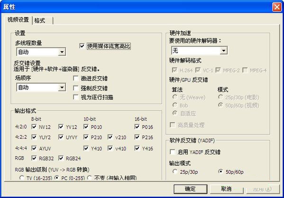Open the 场顺序 dropdown
284x198 pixels.
(x=41, y=87)
